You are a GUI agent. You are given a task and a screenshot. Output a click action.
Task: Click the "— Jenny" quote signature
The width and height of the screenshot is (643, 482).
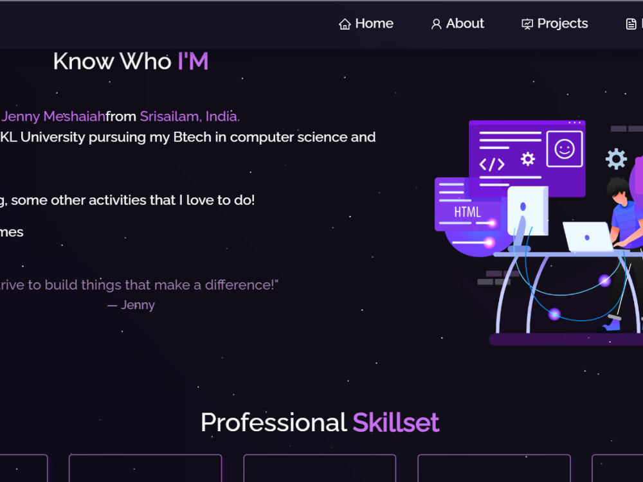[x=131, y=305]
